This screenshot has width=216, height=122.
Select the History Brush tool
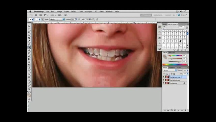point(29,53)
